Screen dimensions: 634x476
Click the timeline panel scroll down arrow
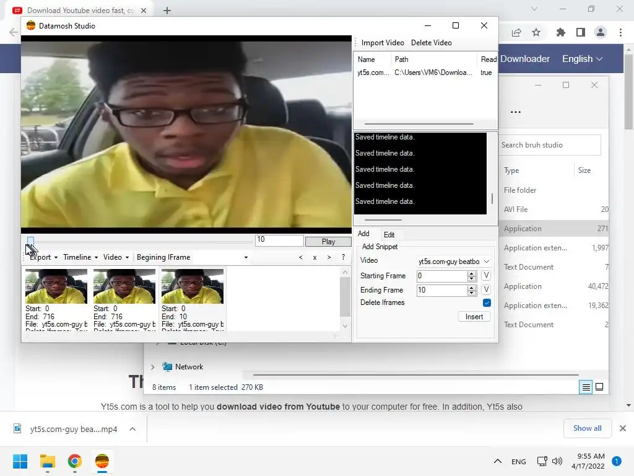point(345,326)
